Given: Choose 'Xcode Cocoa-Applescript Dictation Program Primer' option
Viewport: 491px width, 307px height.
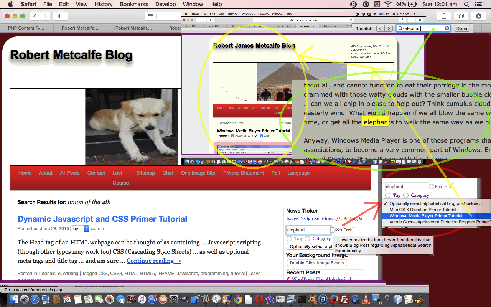Looking at the screenshot, I should point(437,222).
